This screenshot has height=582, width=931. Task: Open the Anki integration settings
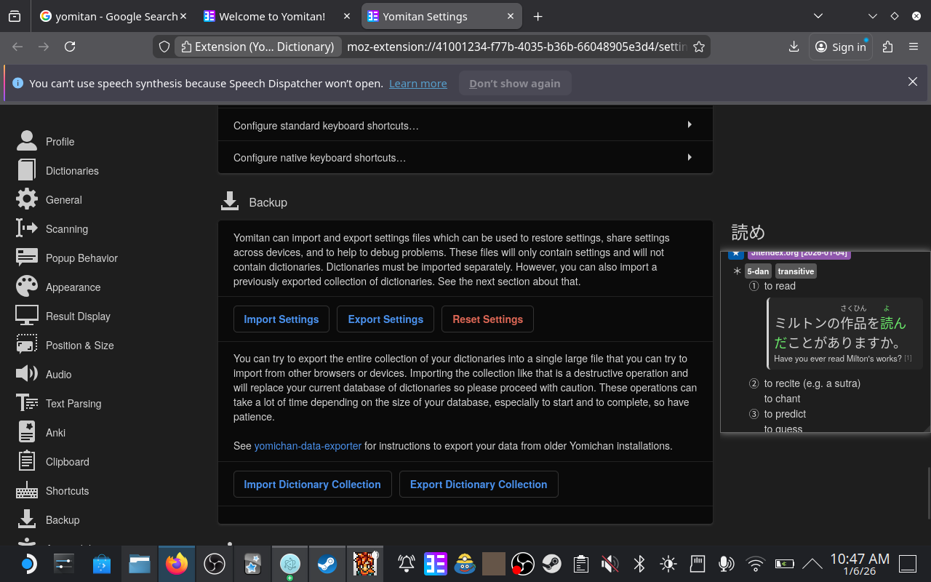pyautogui.click(x=55, y=432)
